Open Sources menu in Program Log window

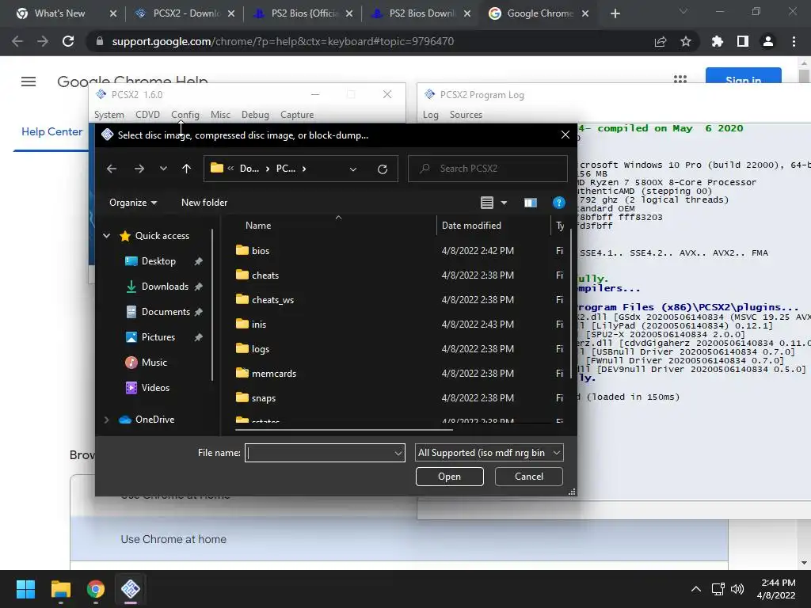coord(466,115)
